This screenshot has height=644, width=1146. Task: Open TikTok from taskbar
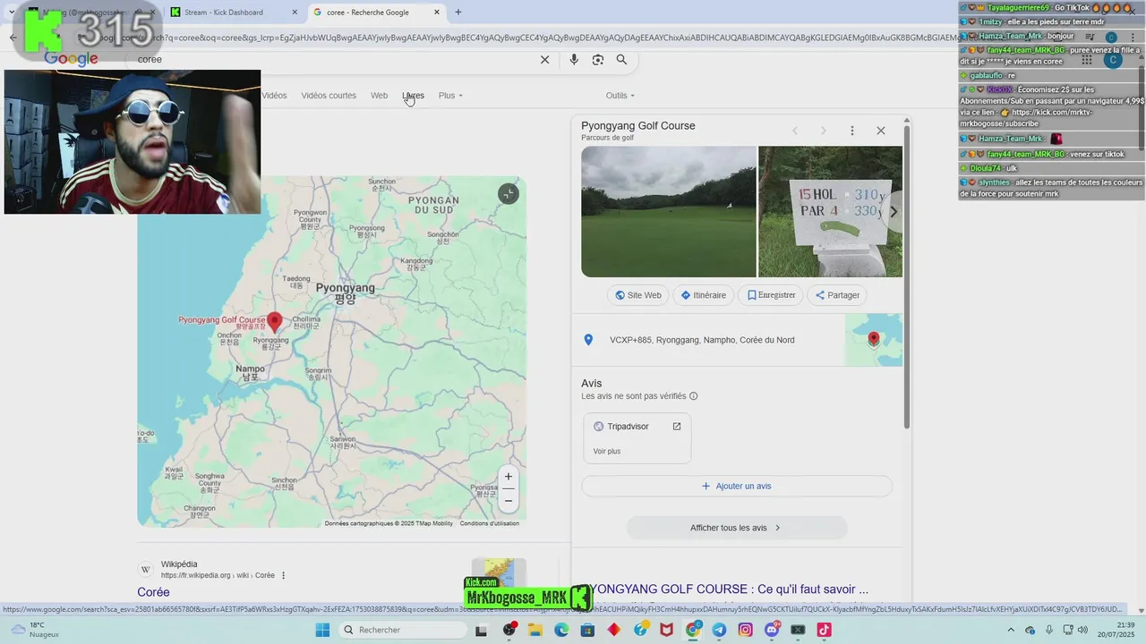[x=824, y=630]
